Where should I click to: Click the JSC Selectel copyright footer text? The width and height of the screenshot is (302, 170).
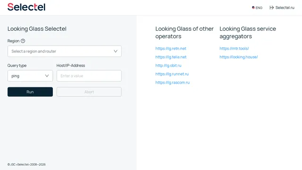click(26, 164)
